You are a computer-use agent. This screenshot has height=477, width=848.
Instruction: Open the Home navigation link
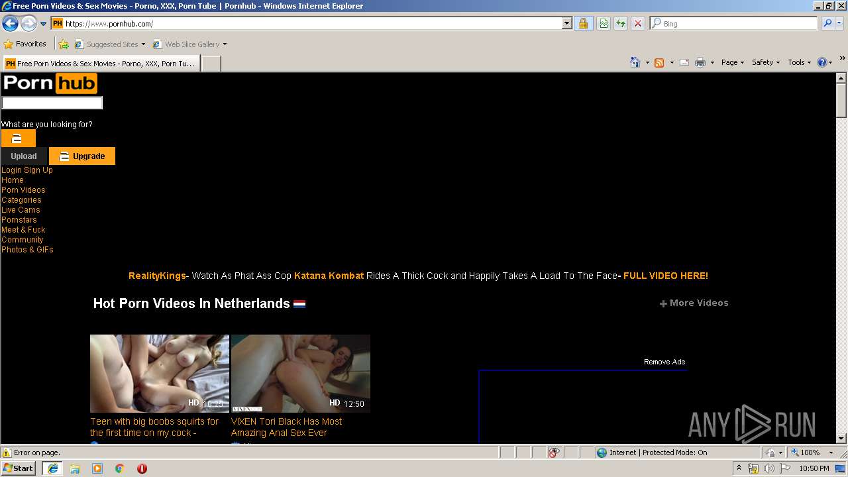pos(13,180)
